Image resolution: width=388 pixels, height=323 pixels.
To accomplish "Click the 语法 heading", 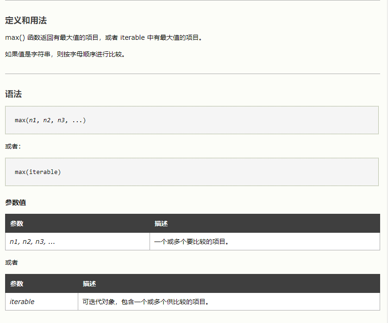I will [13, 94].
